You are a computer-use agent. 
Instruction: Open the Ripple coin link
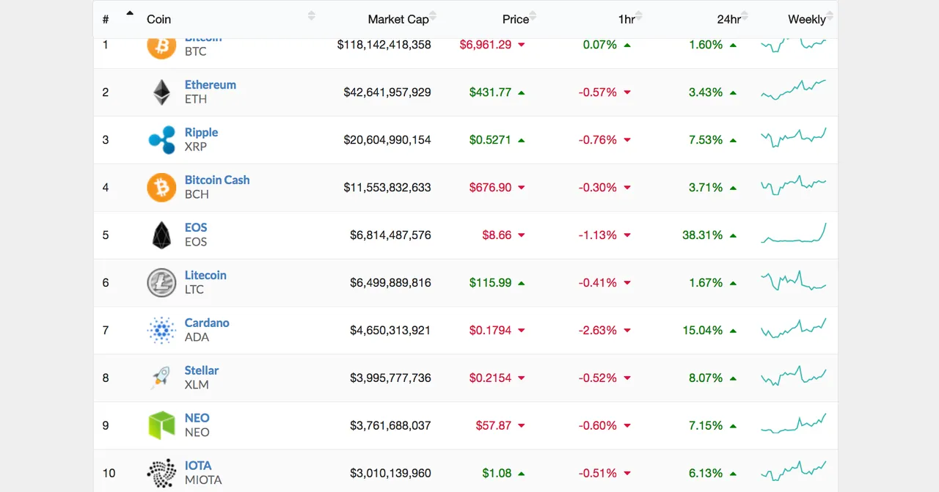201,133
